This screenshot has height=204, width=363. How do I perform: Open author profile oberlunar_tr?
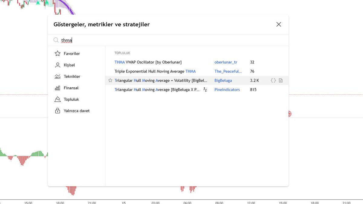tap(226, 62)
